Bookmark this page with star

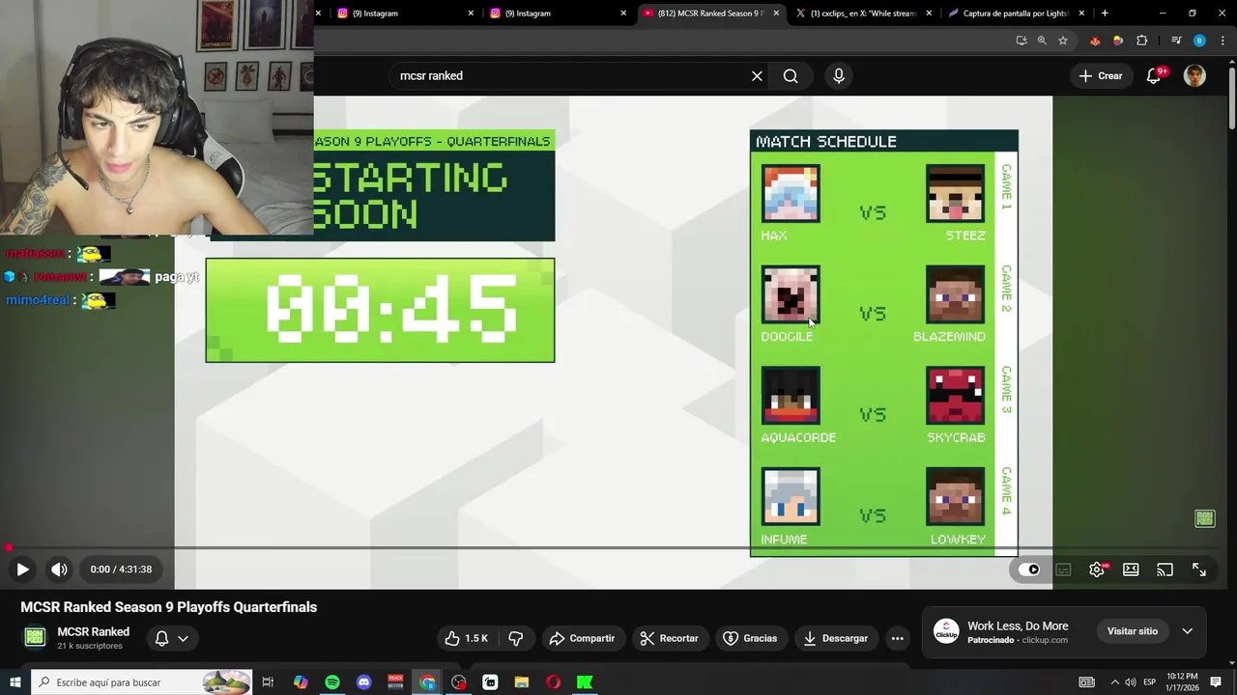point(1063,41)
